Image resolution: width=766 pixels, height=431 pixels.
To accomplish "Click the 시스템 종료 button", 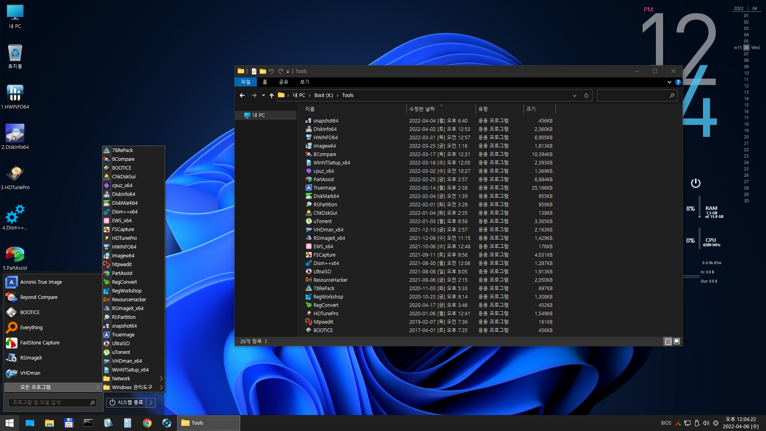I will [126, 403].
